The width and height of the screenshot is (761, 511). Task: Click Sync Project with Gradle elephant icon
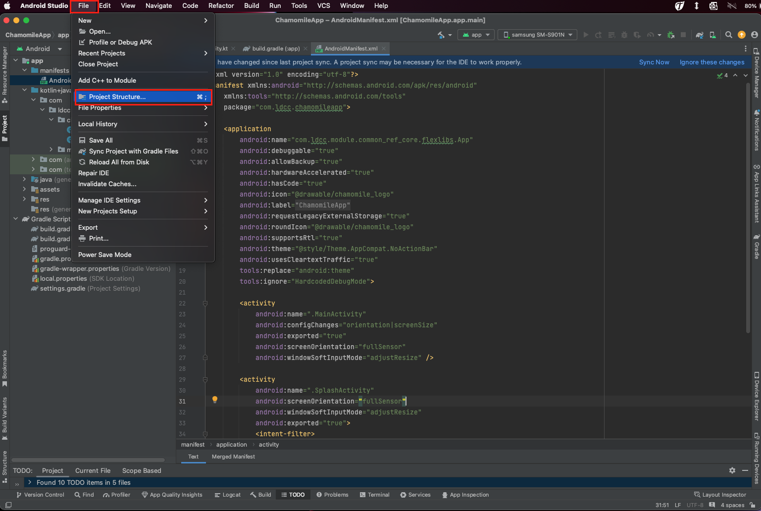coord(699,35)
